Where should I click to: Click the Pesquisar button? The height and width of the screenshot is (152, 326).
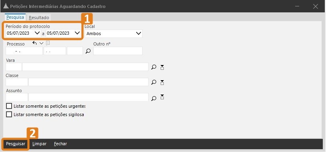pos(16,144)
